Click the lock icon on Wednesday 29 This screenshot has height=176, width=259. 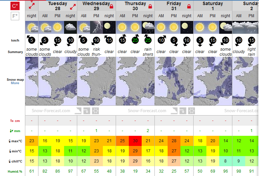[112, 6]
